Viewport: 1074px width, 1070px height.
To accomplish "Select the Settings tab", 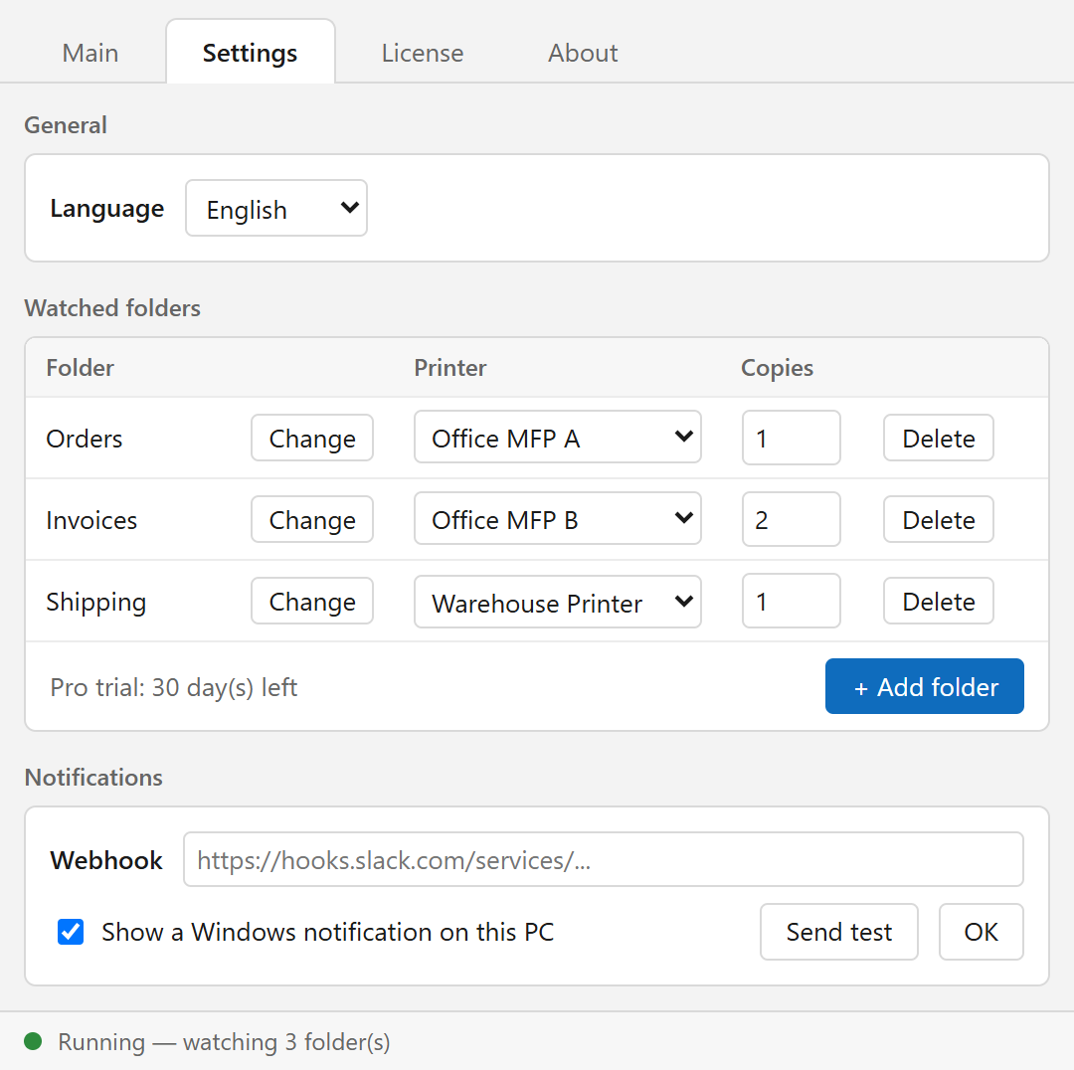I will [250, 53].
